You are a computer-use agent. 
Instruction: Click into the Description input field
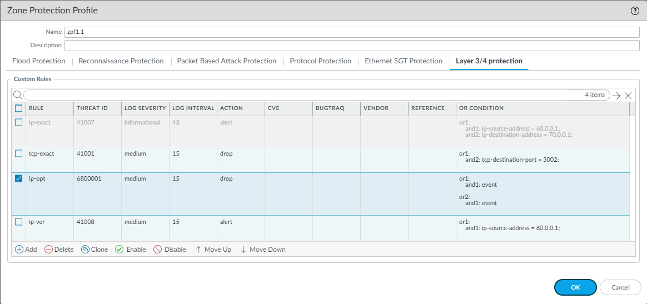[352, 45]
